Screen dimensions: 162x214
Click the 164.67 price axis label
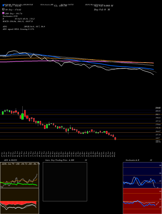click(x=158, y=131)
